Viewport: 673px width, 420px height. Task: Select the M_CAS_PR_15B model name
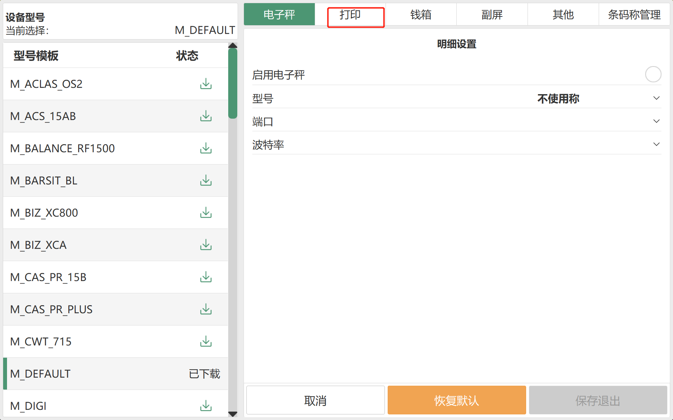point(48,278)
